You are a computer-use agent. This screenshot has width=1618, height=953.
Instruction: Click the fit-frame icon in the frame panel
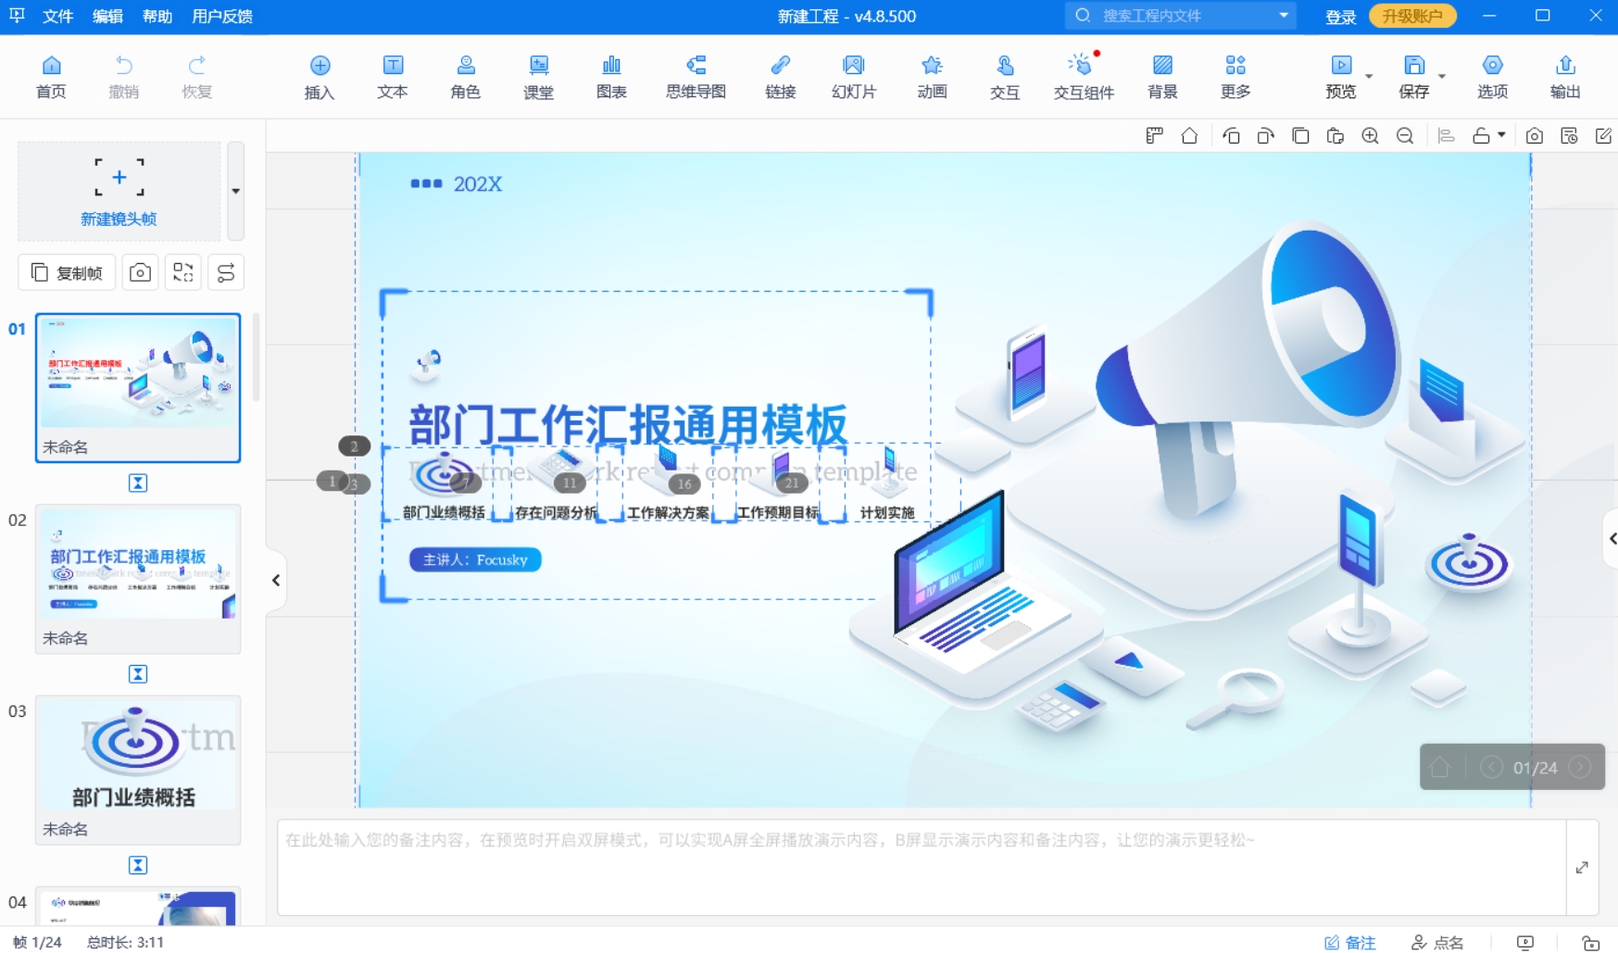183,272
